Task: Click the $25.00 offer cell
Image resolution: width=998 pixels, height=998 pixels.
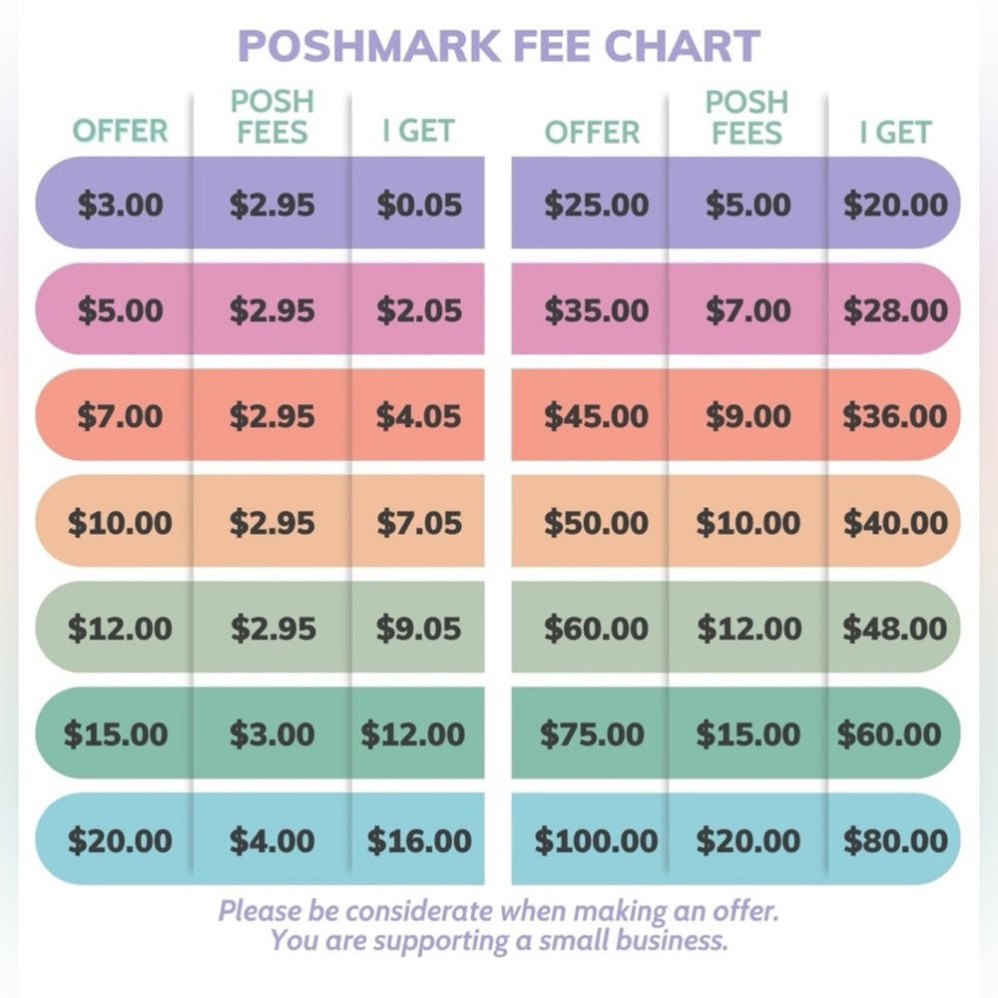Action: point(597,205)
